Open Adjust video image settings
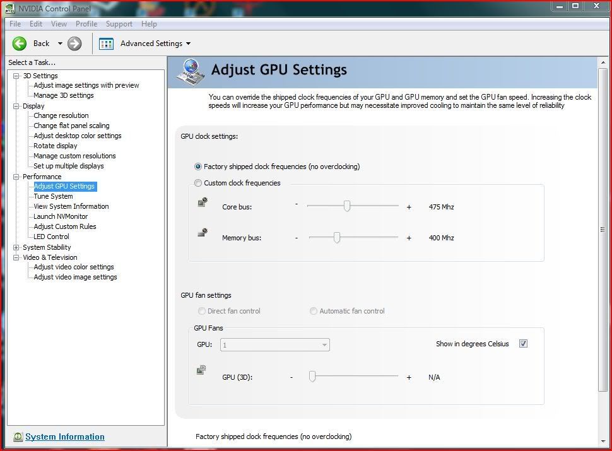Viewport: 612px width, 451px height. (75, 277)
